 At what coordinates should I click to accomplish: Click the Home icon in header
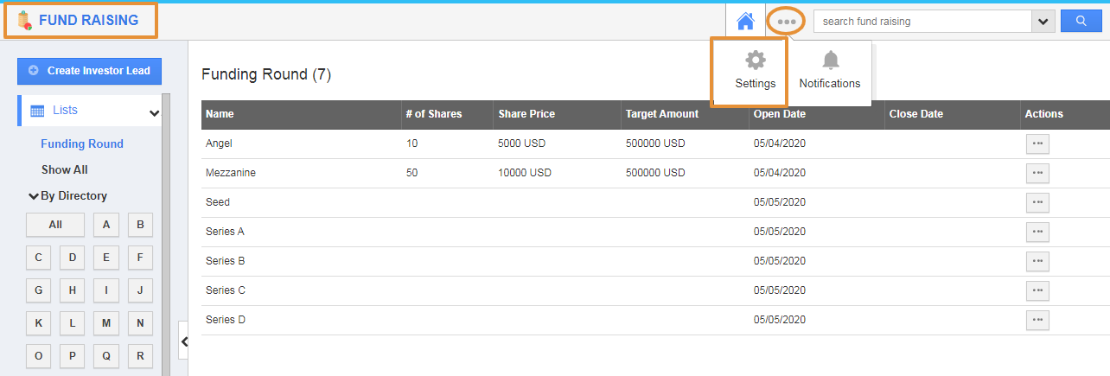click(x=745, y=21)
